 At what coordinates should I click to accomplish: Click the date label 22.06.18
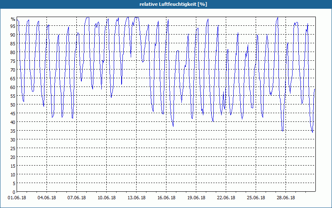click(x=226, y=198)
